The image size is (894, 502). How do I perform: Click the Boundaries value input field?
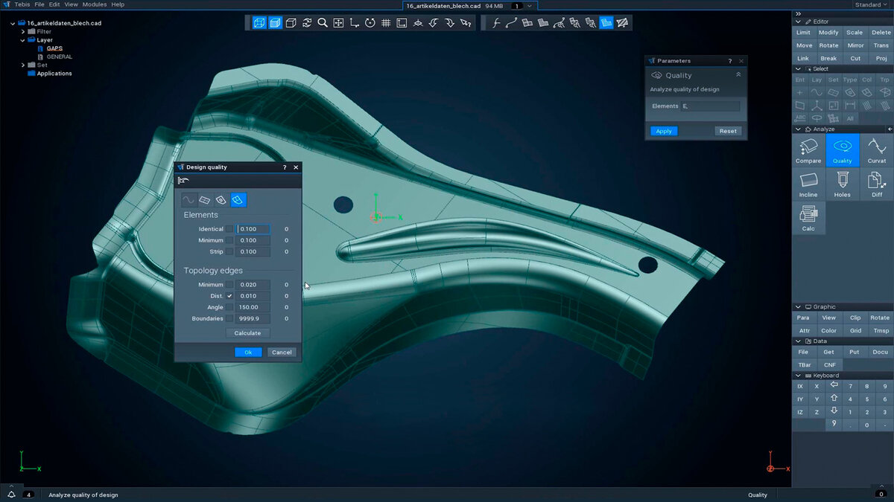point(253,318)
